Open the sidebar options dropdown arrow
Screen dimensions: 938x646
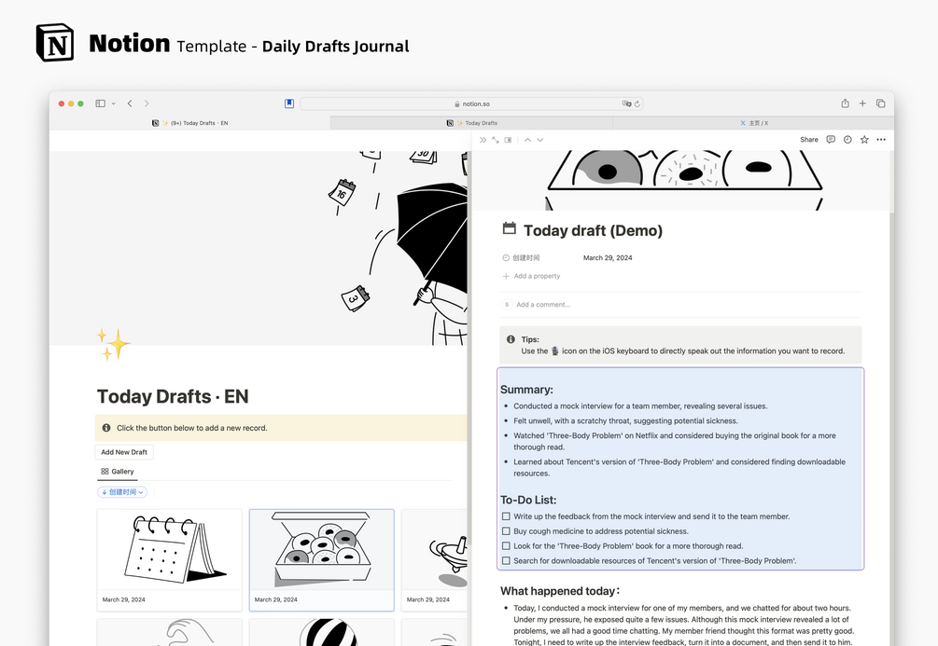(x=114, y=103)
